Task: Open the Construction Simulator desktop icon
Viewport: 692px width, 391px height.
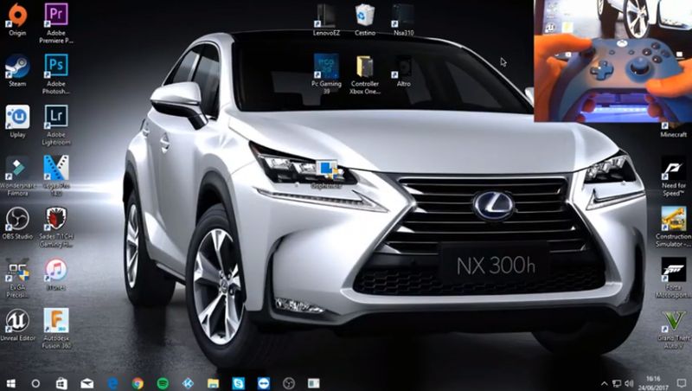Action: coord(674,227)
